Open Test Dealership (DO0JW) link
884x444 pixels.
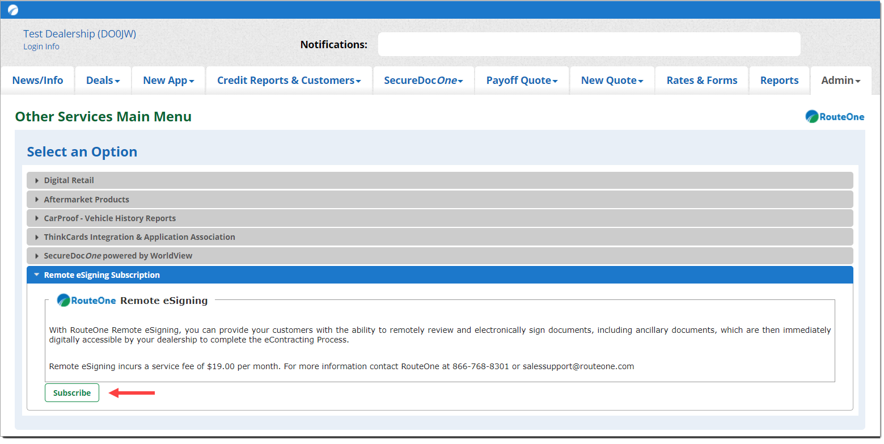(79, 34)
